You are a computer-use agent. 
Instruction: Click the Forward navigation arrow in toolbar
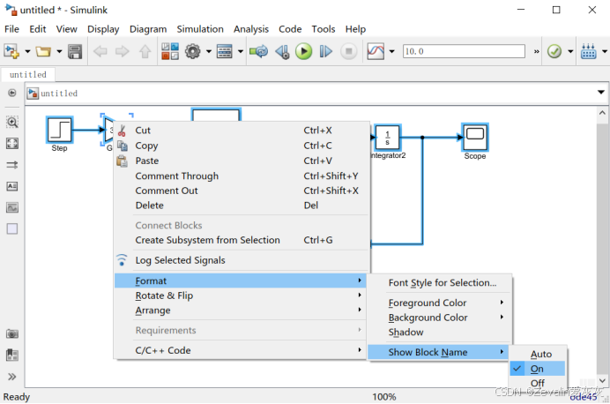(x=123, y=51)
